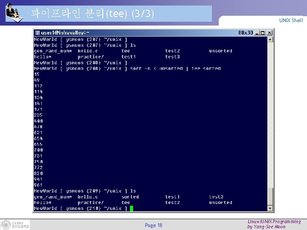This screenshot has width=307, height=230.
Task: Close the user1@infravalley terminal window
Action: (x=269, y=33)
